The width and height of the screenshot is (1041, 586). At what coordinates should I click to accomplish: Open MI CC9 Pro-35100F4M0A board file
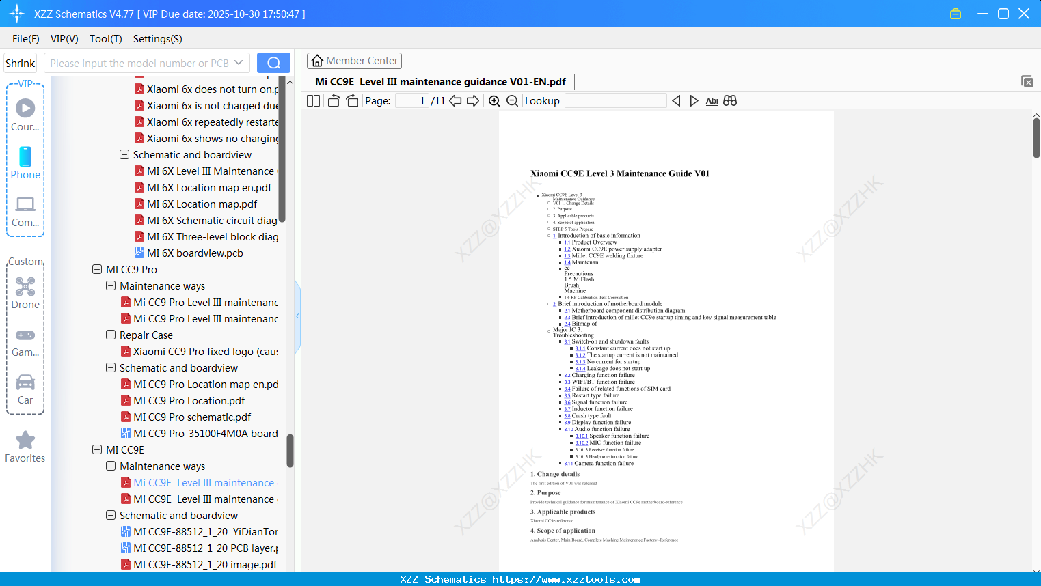[x=206, y=433]
